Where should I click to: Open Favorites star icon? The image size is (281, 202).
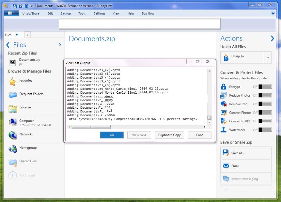point(13,82)
